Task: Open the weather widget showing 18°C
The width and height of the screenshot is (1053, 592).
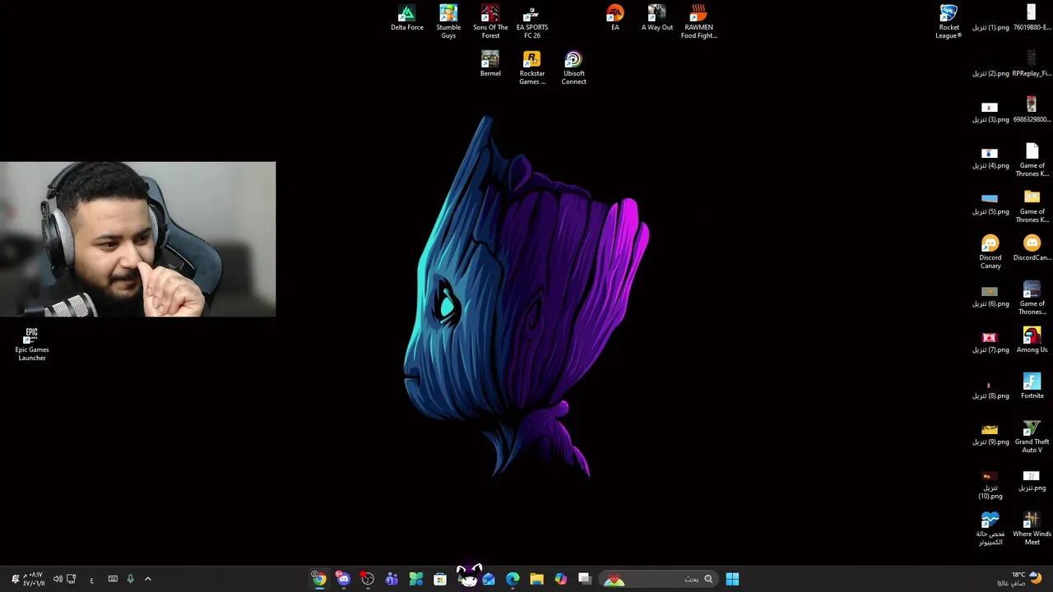Action: coord(1018,579)
